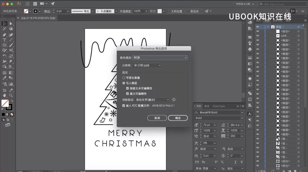Image resolution: width=308 pixels, height=172 pixels.
Task: Select the Gradient tool
Action: pos(11,73)
